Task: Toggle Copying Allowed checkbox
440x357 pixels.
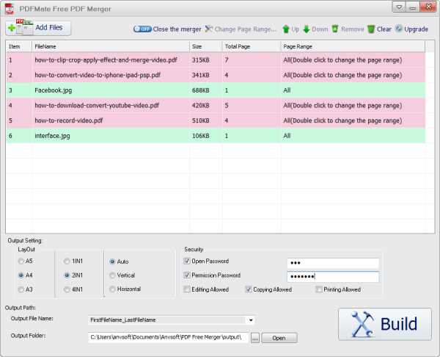Action: (249, 289)
